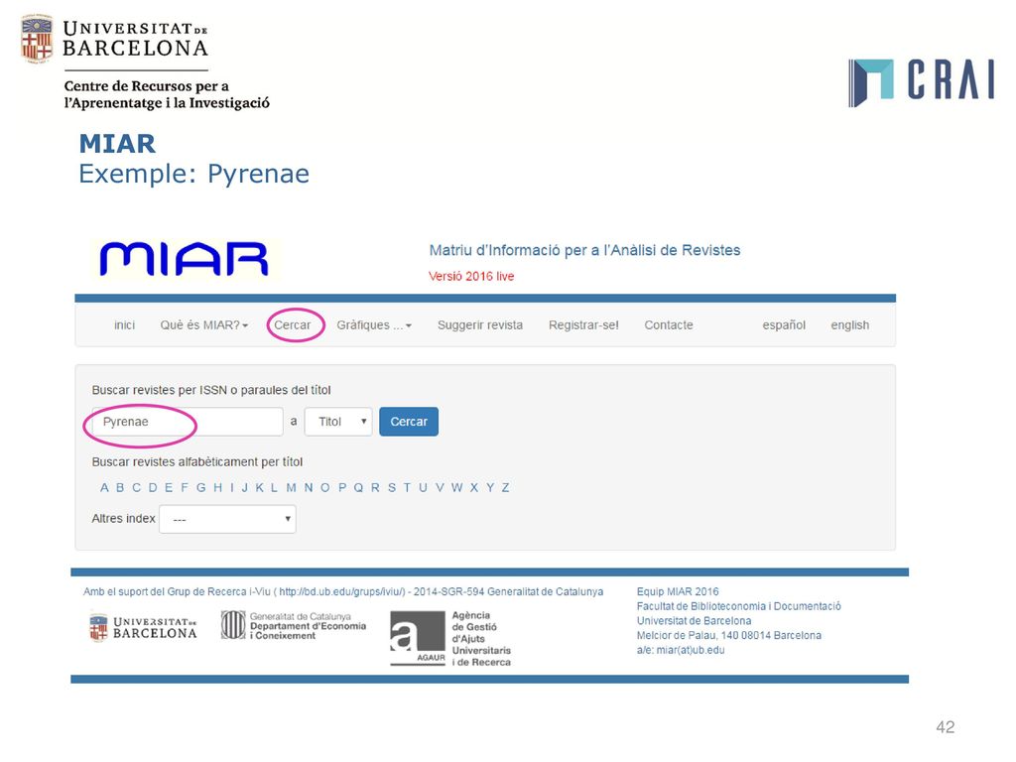1016x762 pixels.
Task: Browse journals starting with letter R
Action: [x=375, y=488]
